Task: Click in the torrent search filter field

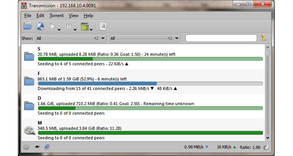Action: pos(221,38)
